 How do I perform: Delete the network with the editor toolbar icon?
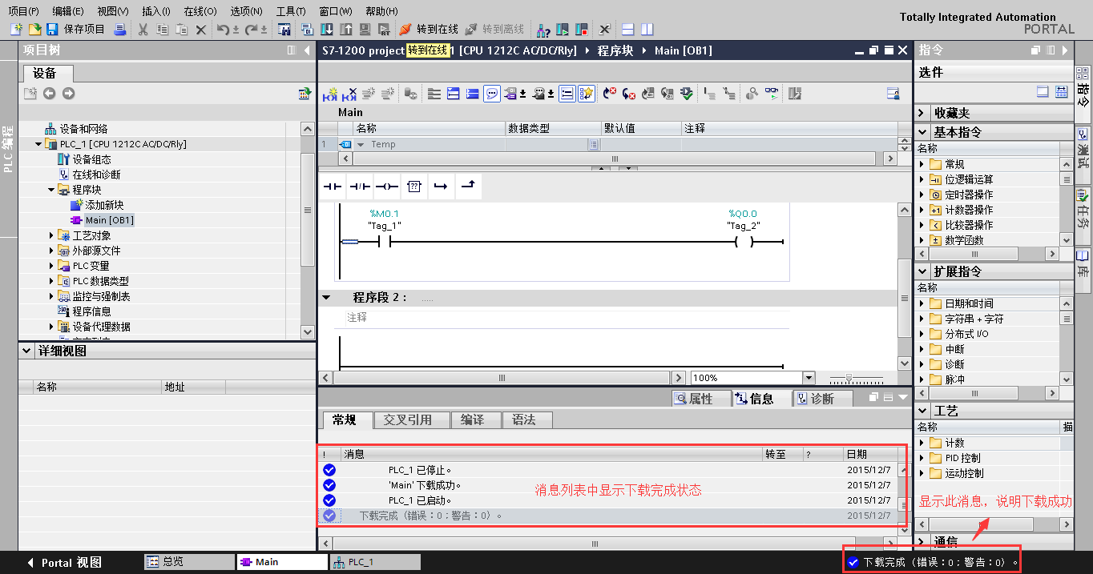point(350,94)
